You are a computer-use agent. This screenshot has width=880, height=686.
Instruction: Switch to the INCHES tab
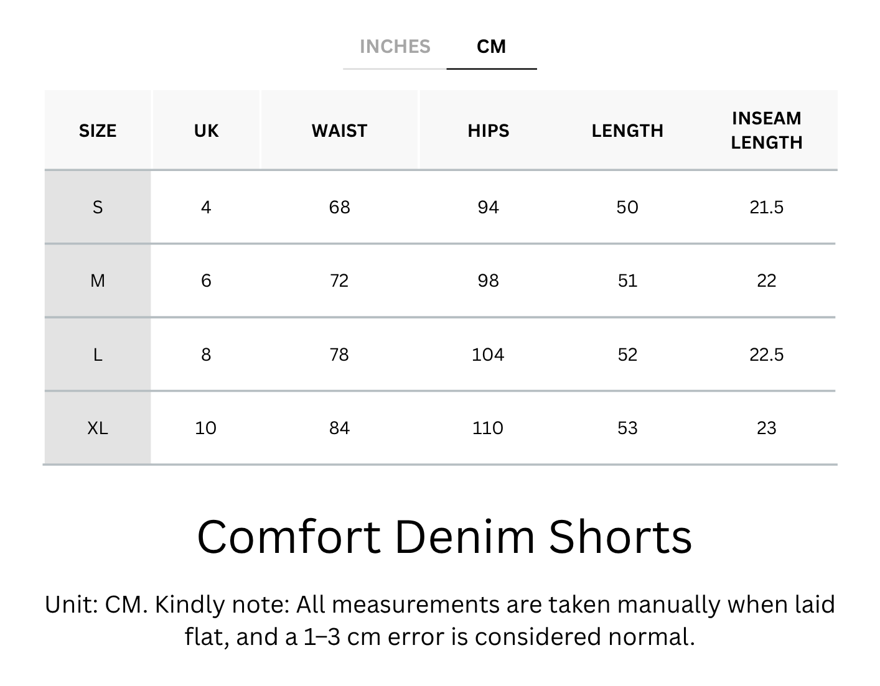pyautogui.click(x=395, y=47)
